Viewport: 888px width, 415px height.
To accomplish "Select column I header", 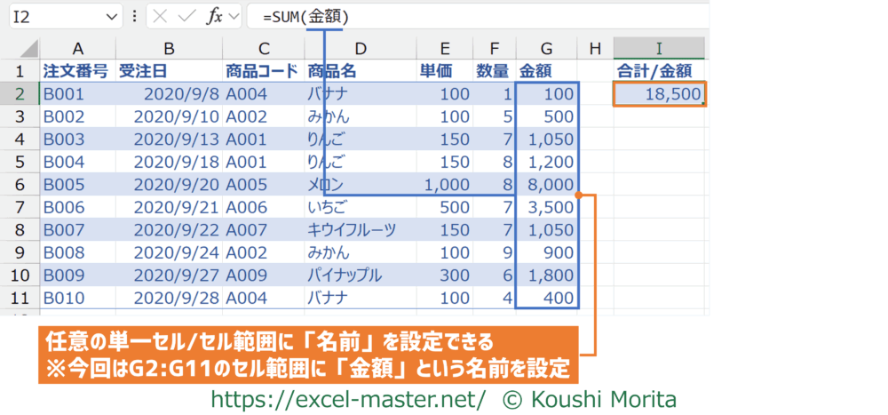I will click(x=658, y=47).
